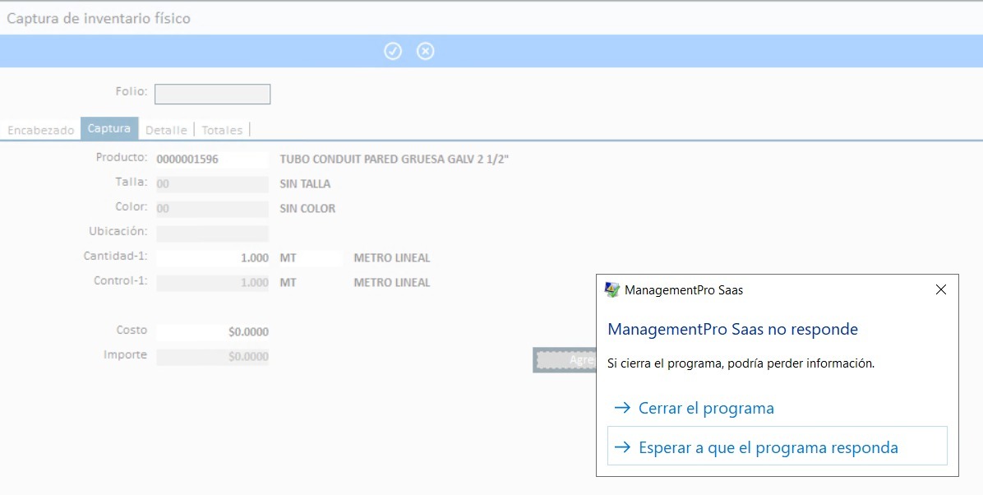
Task: Click the ManagementPro Saas dialog title icon
Action: coord(612,289)
